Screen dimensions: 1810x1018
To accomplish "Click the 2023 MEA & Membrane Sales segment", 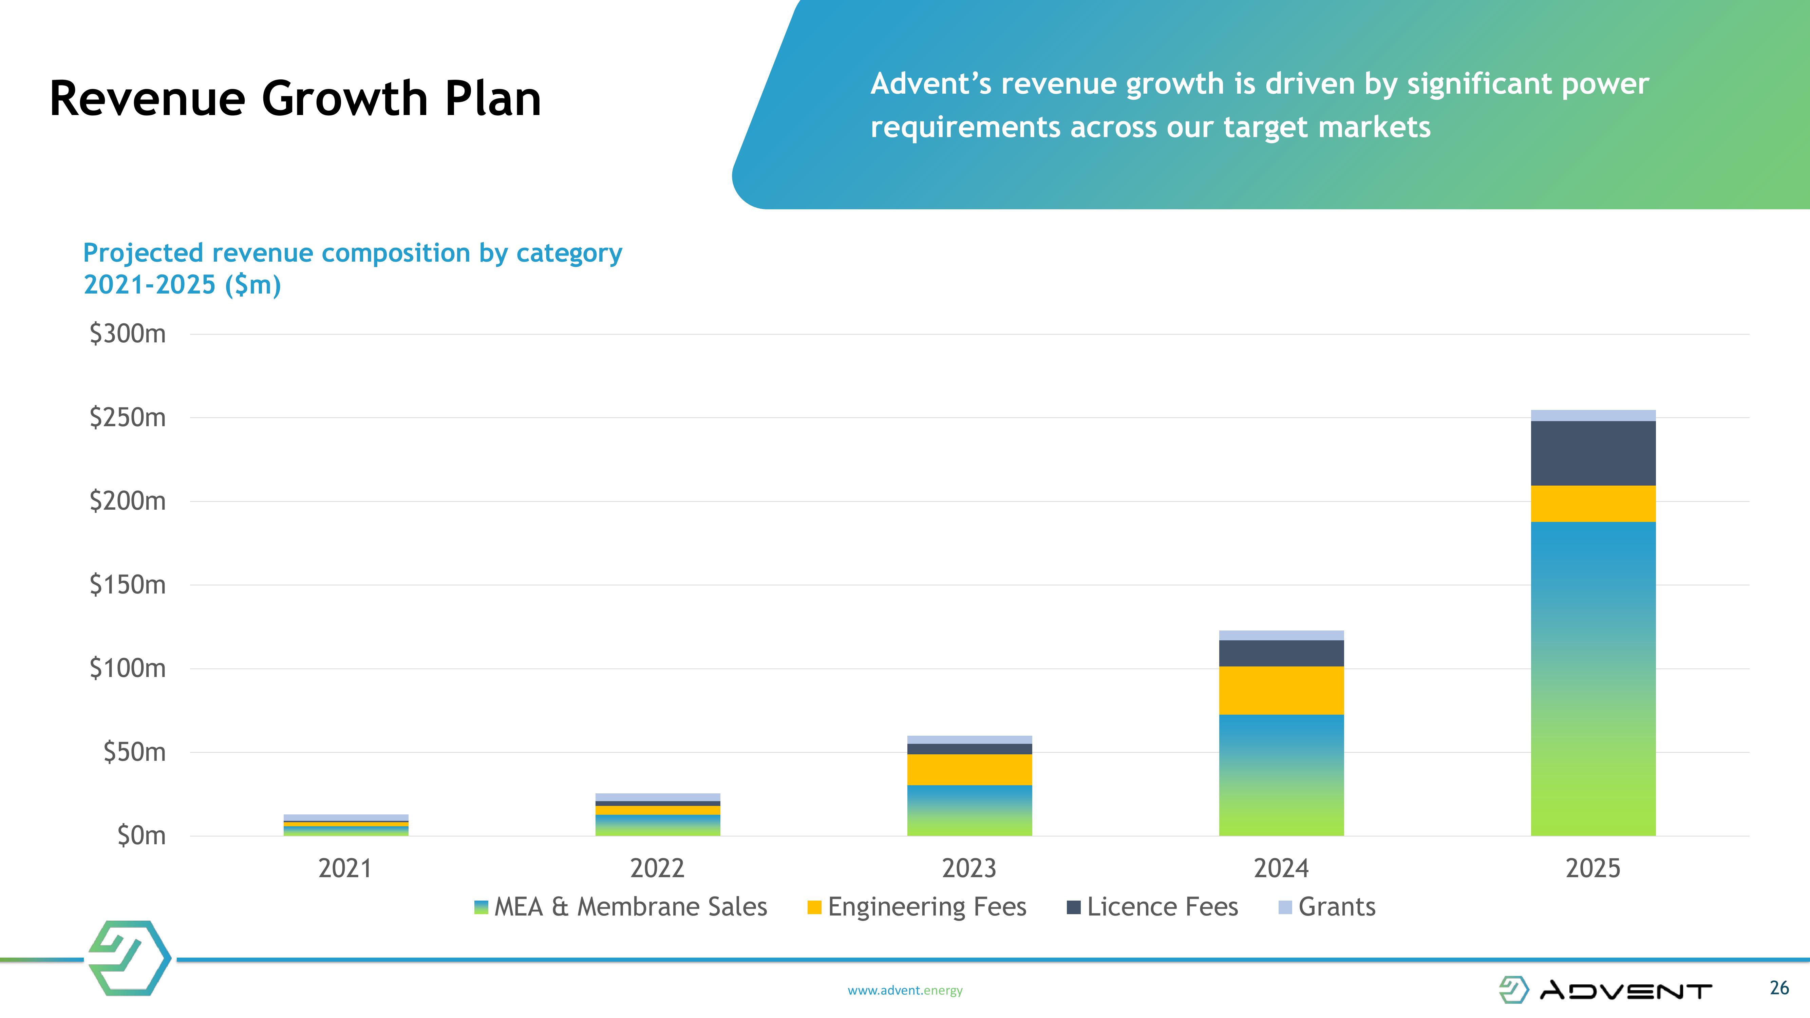I will 970,811.
